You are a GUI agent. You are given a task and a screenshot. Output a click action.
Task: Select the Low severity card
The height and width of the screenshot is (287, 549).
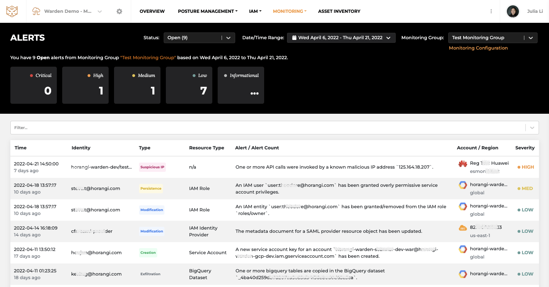[x=189, y=85]
